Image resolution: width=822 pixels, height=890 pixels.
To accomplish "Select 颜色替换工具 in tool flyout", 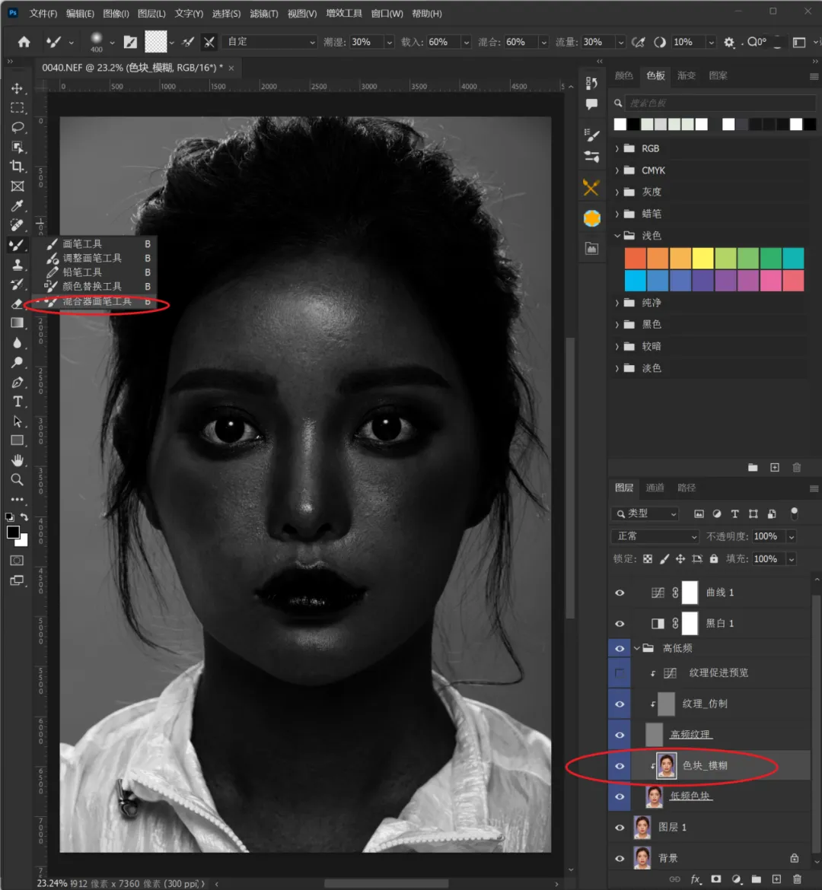I will click(x=91, y=287).
